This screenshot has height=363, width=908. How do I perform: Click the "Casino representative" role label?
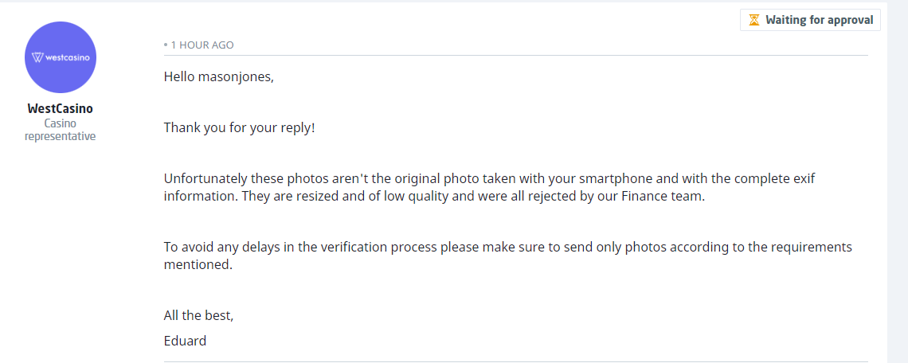(x=61, y=130)
